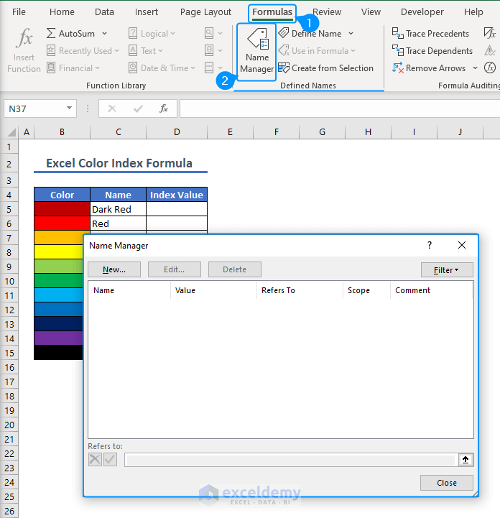Screen dimensions: 500x518
Task: Expand the Math & Trig dropdown chevron
Action: (x=221, y=50)
